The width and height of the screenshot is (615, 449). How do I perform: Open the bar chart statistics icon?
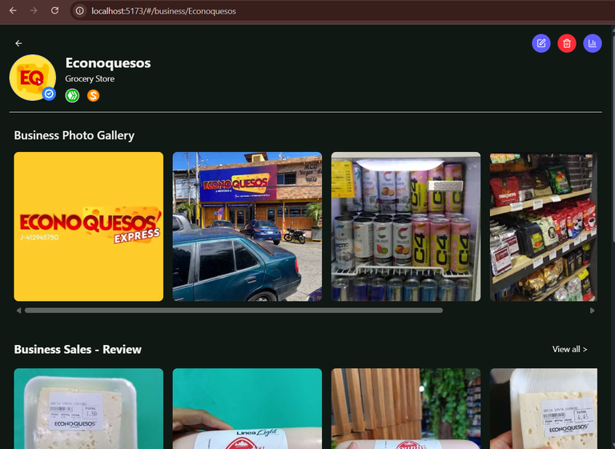click(593, 43)
